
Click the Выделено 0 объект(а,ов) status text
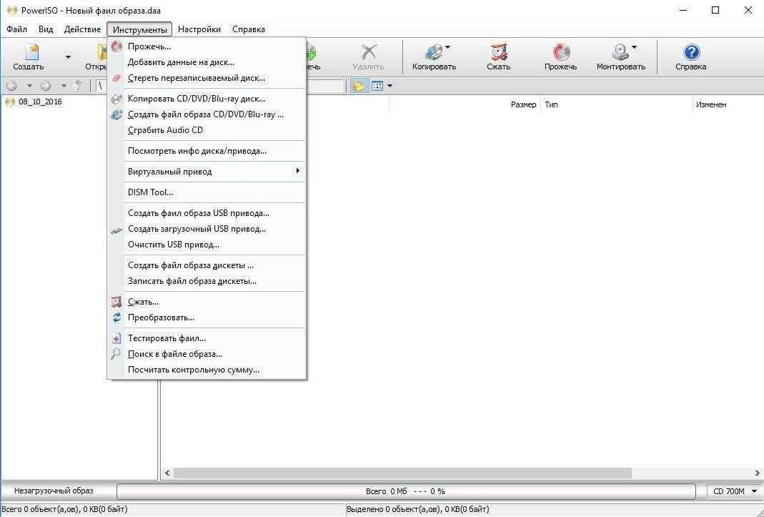[417, 510]
